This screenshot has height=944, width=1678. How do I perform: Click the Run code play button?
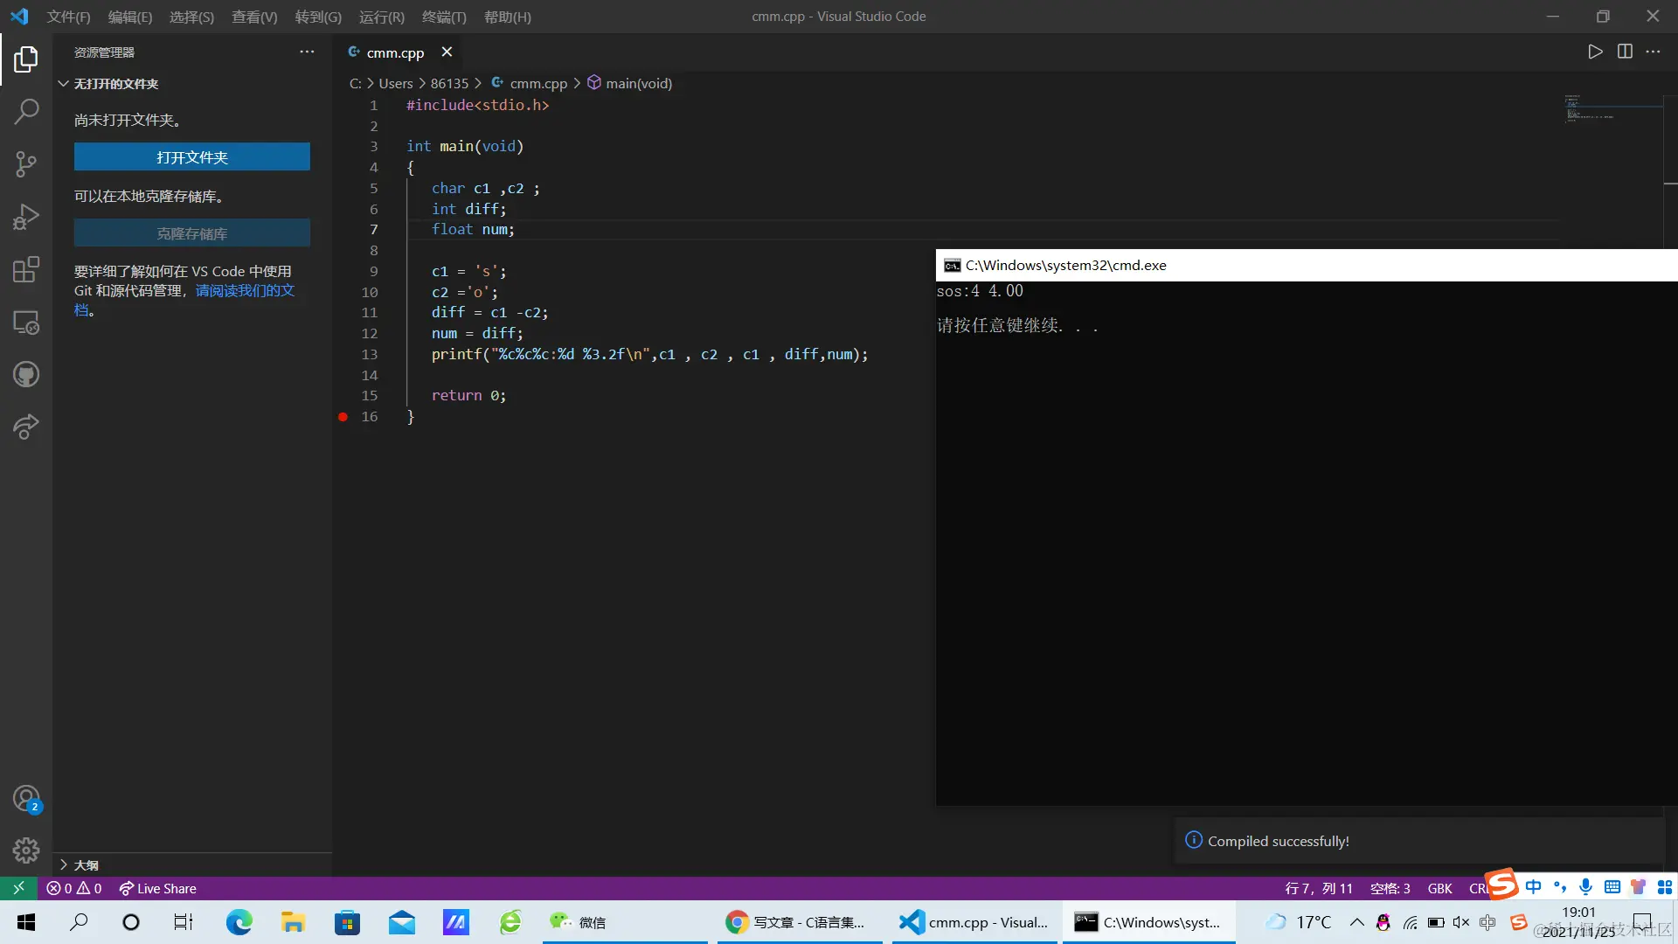tap(1595, 52)
